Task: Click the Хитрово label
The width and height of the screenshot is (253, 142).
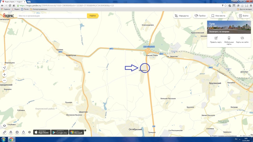Action: 234,107
